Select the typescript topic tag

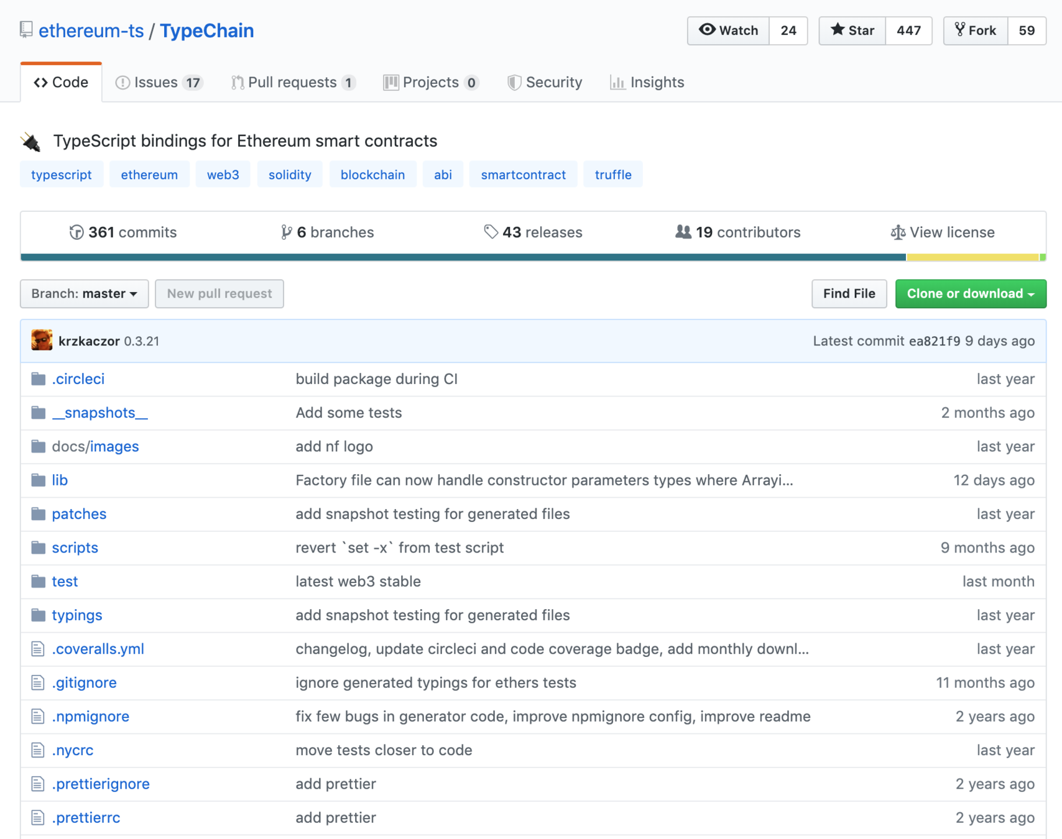coord(62,175)
